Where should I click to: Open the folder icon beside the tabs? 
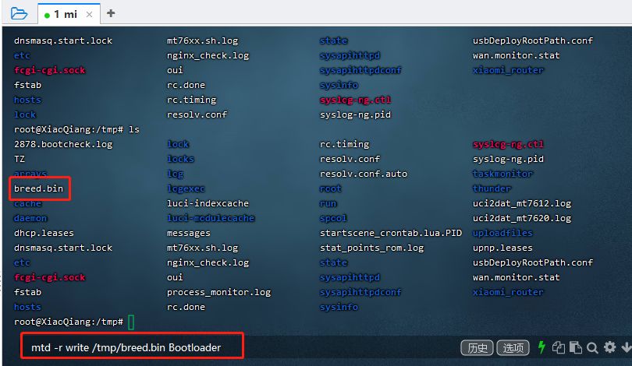pos(19,14)
